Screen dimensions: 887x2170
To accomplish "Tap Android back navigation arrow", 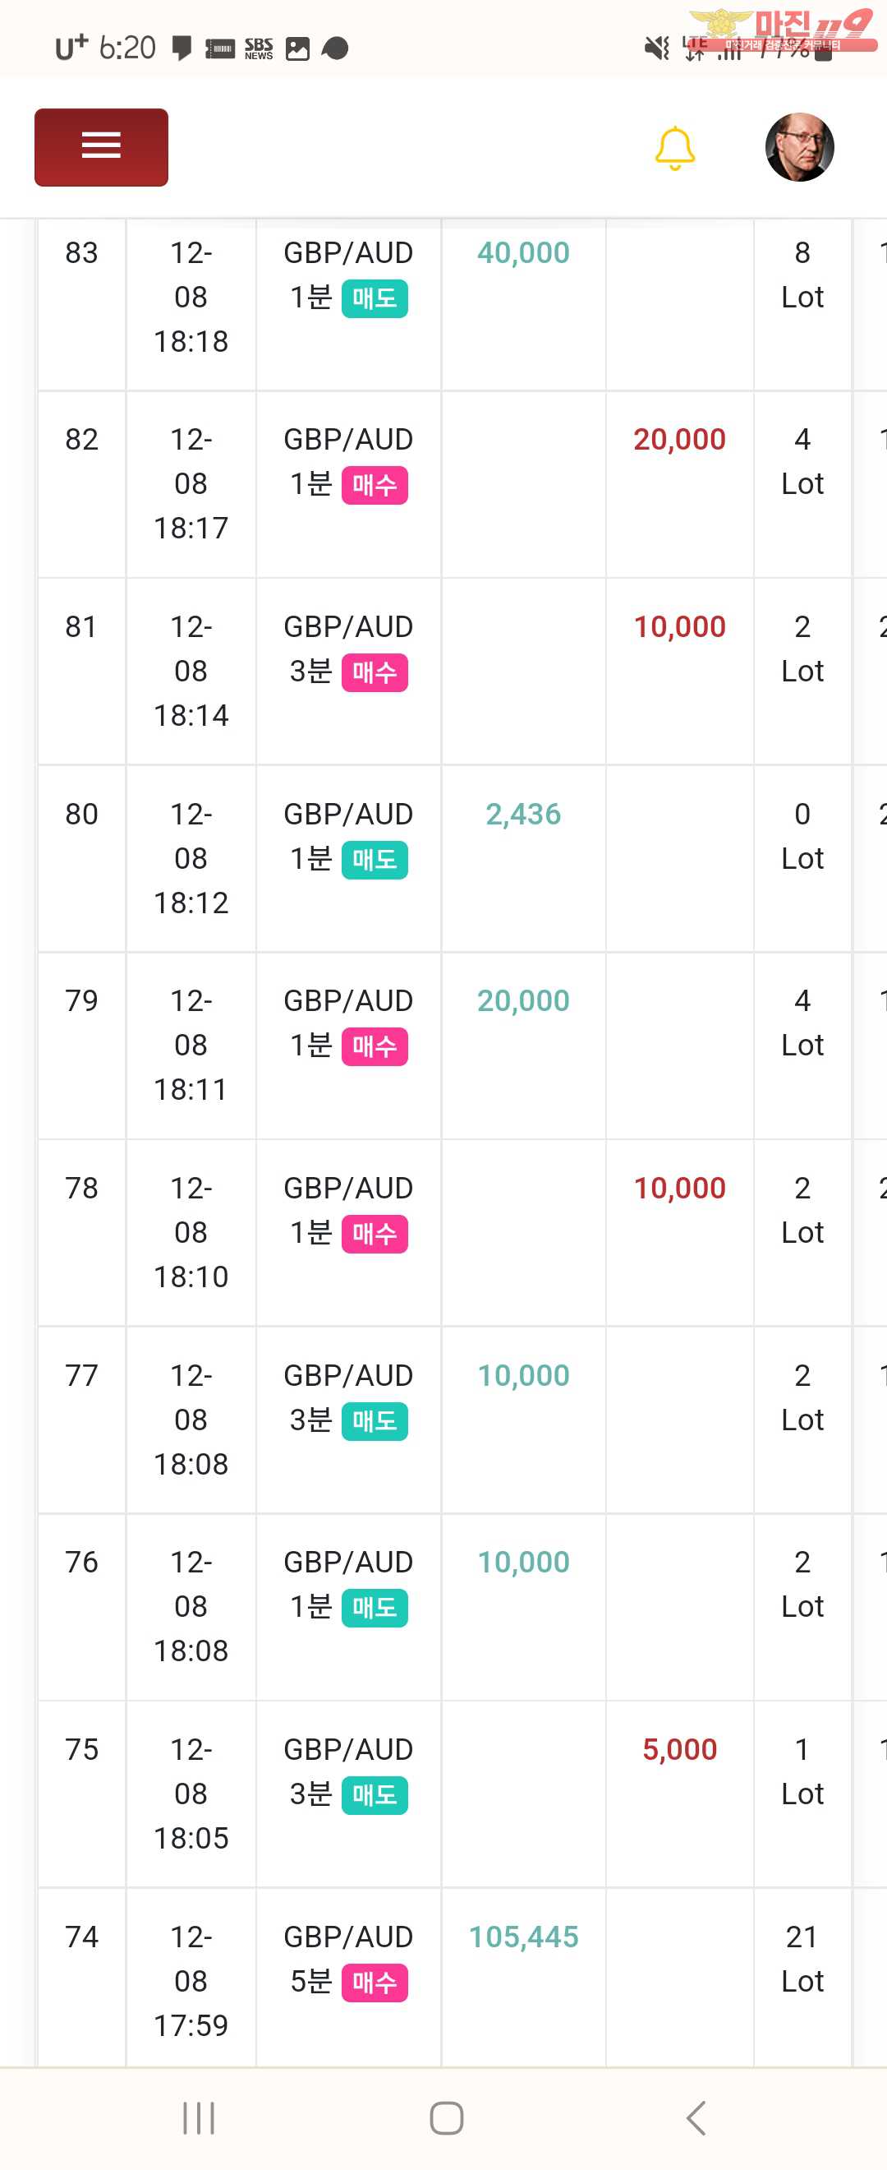I will (695, 2117).
